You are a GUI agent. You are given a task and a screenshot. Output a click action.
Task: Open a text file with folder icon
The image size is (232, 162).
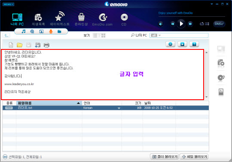pos(19,45)
